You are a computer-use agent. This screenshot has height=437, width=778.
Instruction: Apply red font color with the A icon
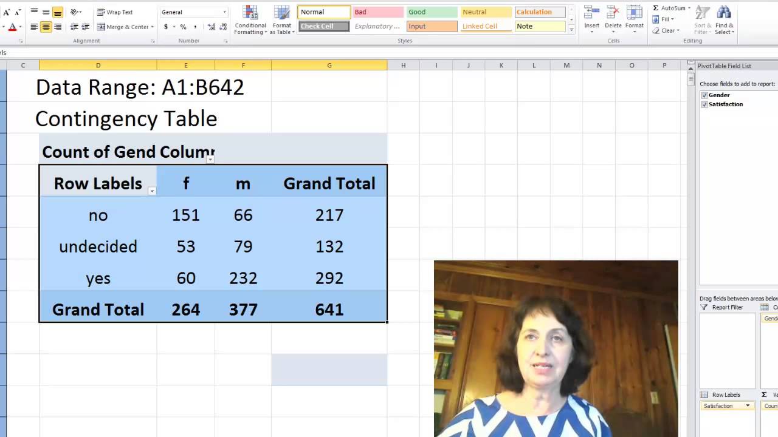(12, 27)
